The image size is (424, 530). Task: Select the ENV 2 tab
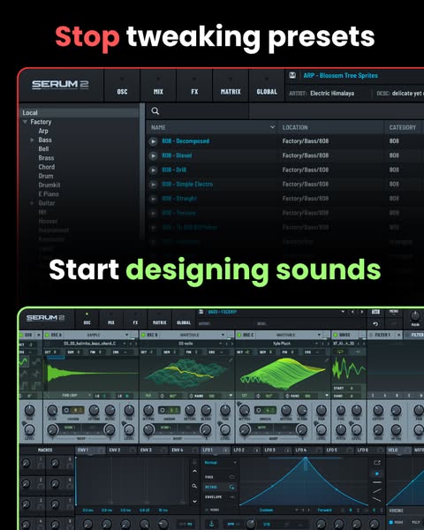tap(121, 450)
